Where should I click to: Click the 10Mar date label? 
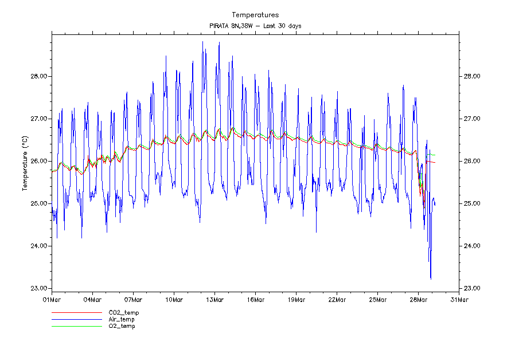pos(174,299)
